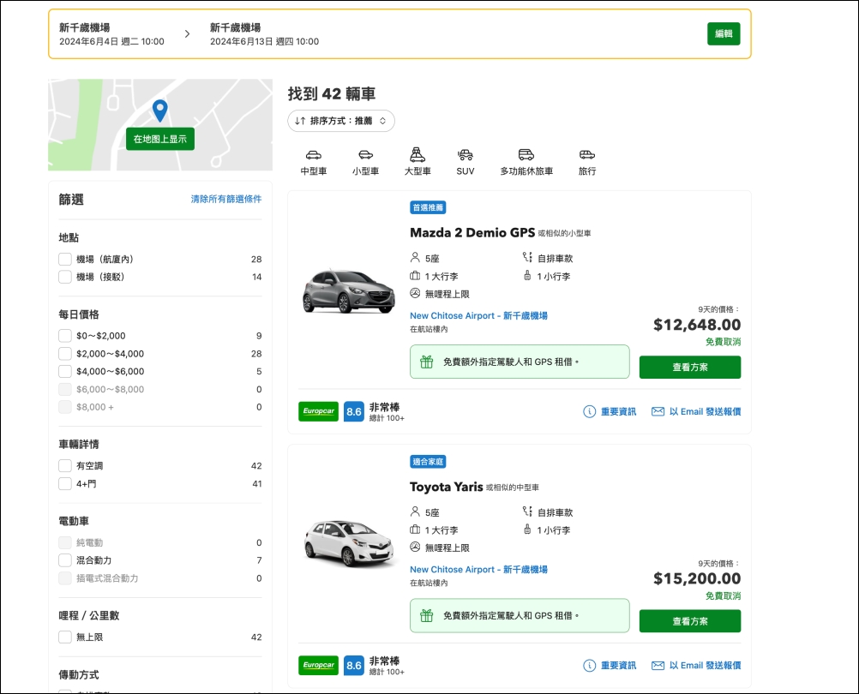Click the Mazda 2 Demio GPS title
The image size is (859, 694).
472,232
